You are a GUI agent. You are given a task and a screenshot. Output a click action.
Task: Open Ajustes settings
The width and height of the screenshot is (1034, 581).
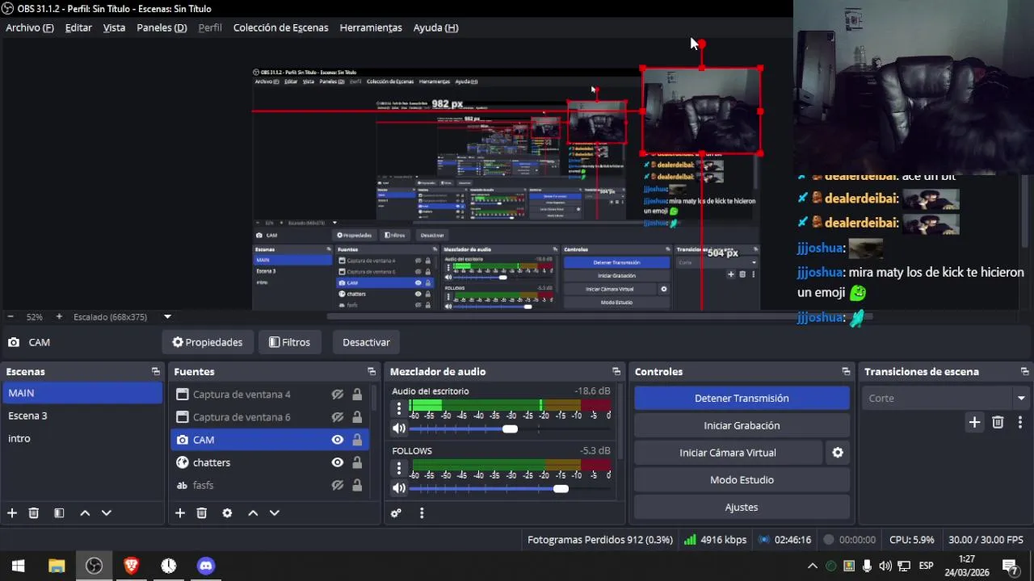742,508
